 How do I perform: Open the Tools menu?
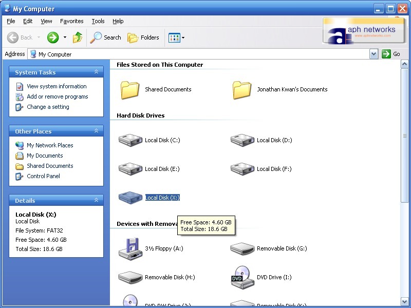coord(98,21)
